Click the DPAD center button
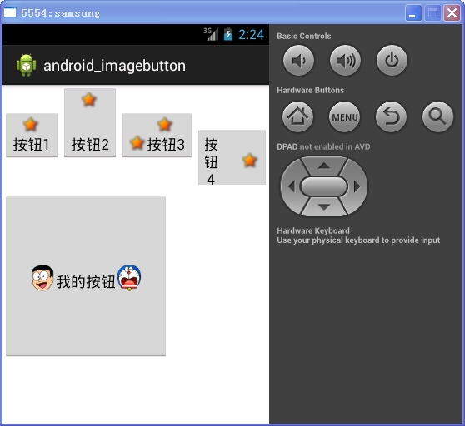 pyautogui.click(x=324, y=186)
